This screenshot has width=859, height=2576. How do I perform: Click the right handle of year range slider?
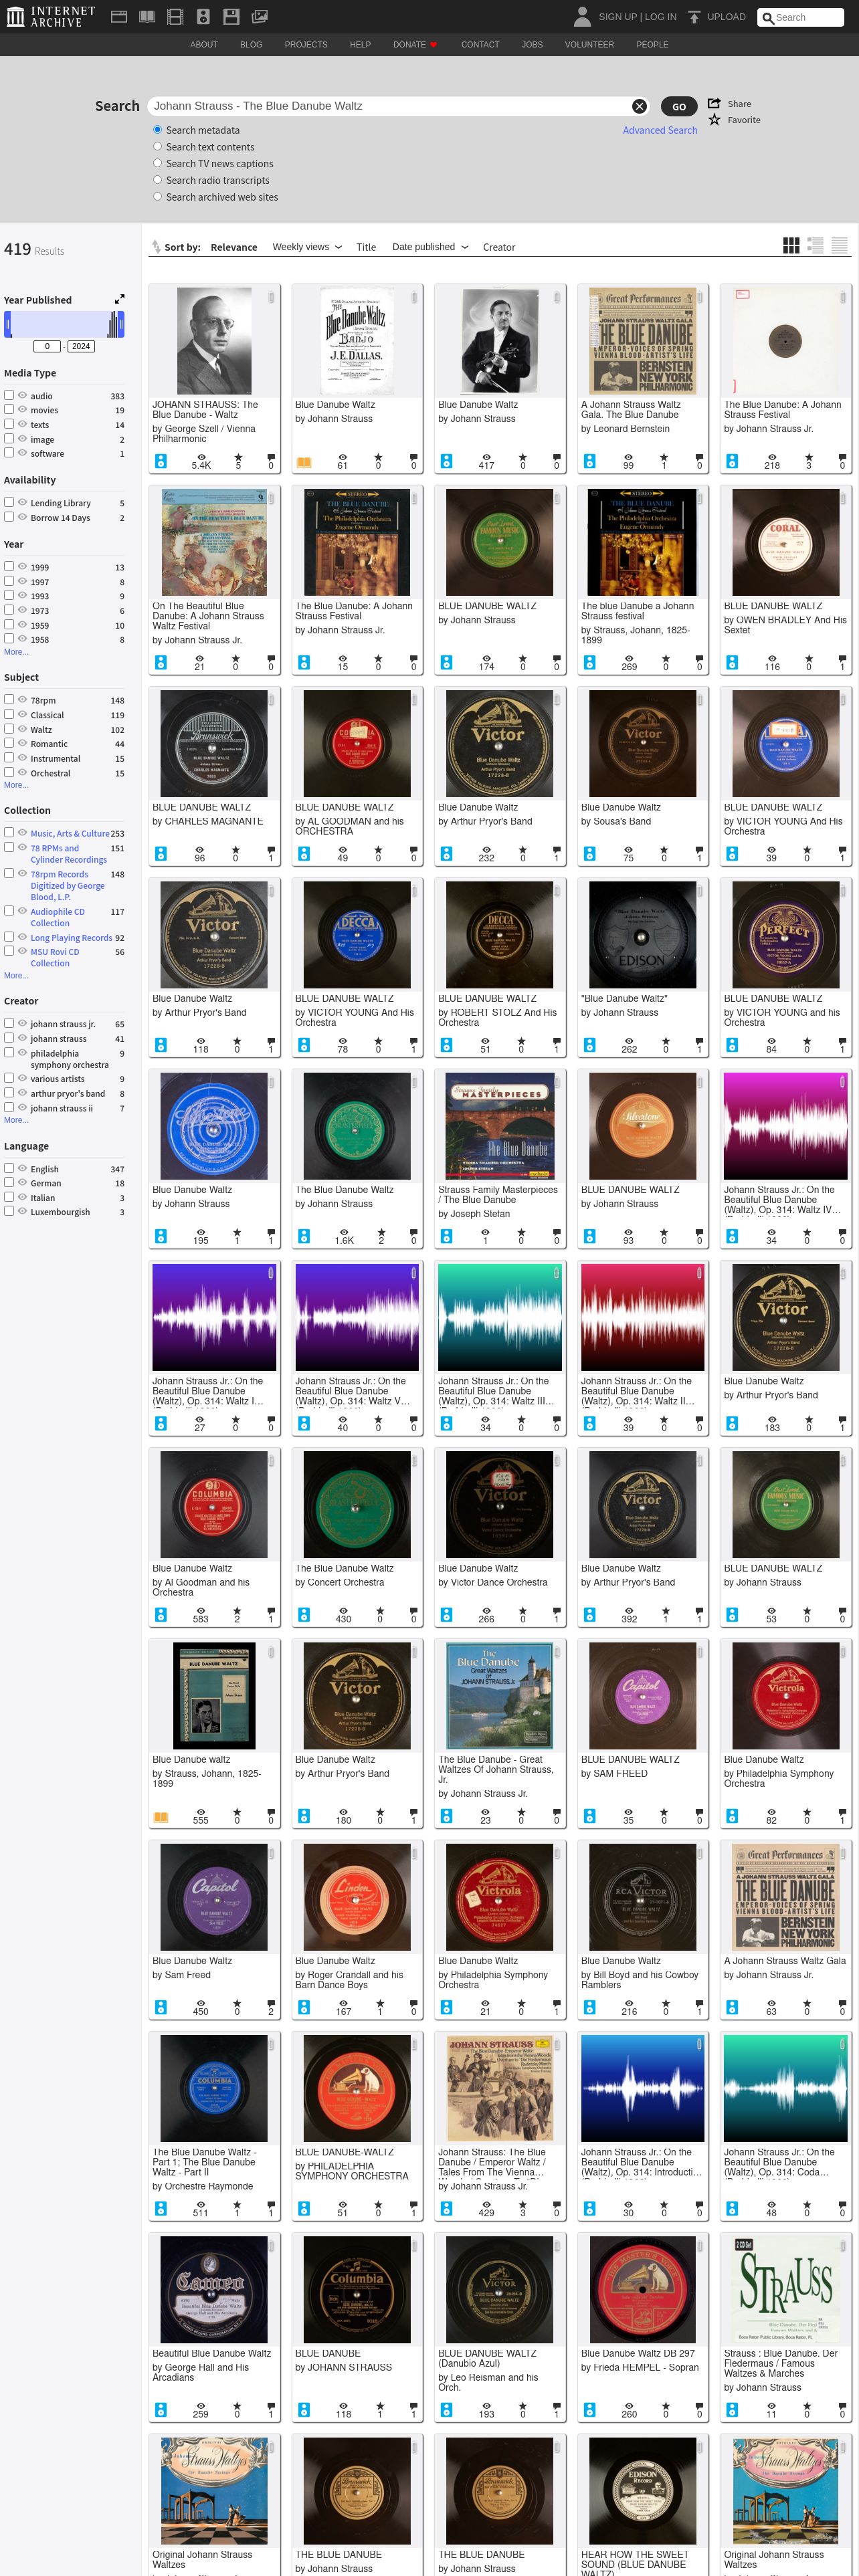click(x=121, y=324)
